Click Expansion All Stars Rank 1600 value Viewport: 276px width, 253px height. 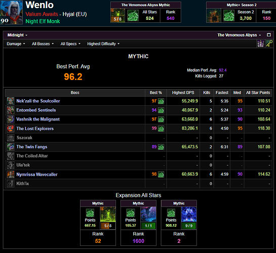[138, 241]
